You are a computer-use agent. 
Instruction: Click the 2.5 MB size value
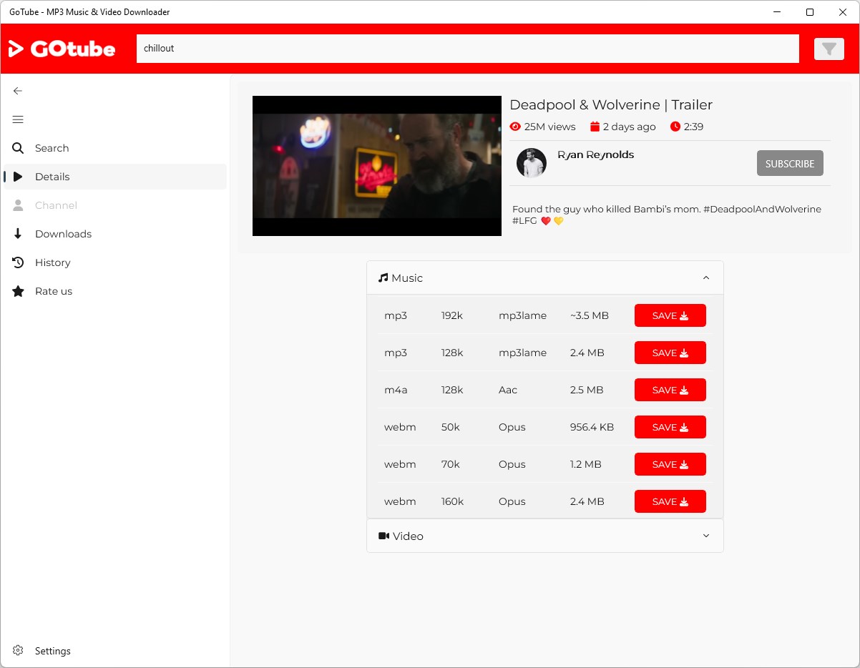587,390
